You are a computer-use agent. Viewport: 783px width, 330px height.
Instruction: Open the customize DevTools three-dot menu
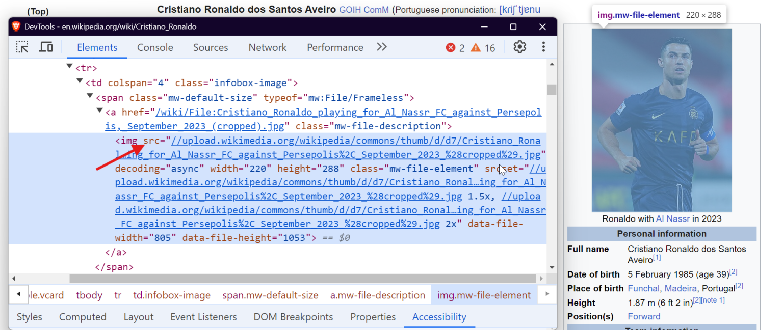pyautogui.click(x=543, y=47)
